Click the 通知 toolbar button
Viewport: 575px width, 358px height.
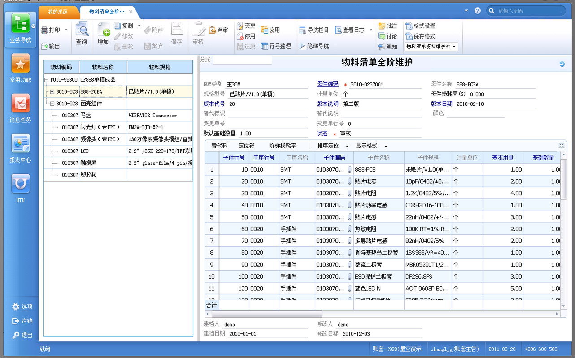point(388,47)
